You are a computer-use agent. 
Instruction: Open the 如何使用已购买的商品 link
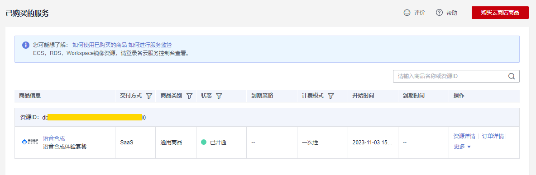[100, 45]
